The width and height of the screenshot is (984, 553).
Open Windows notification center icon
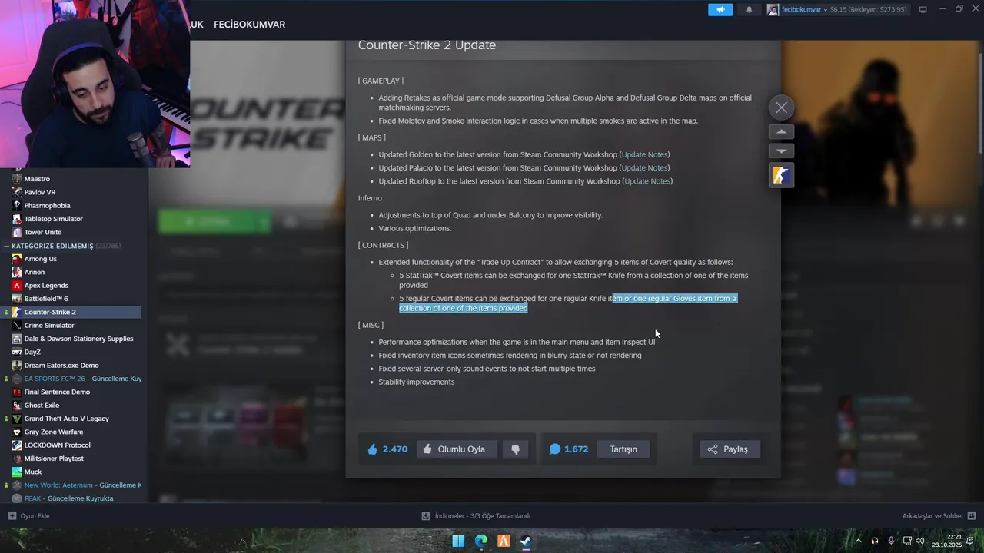971,541
